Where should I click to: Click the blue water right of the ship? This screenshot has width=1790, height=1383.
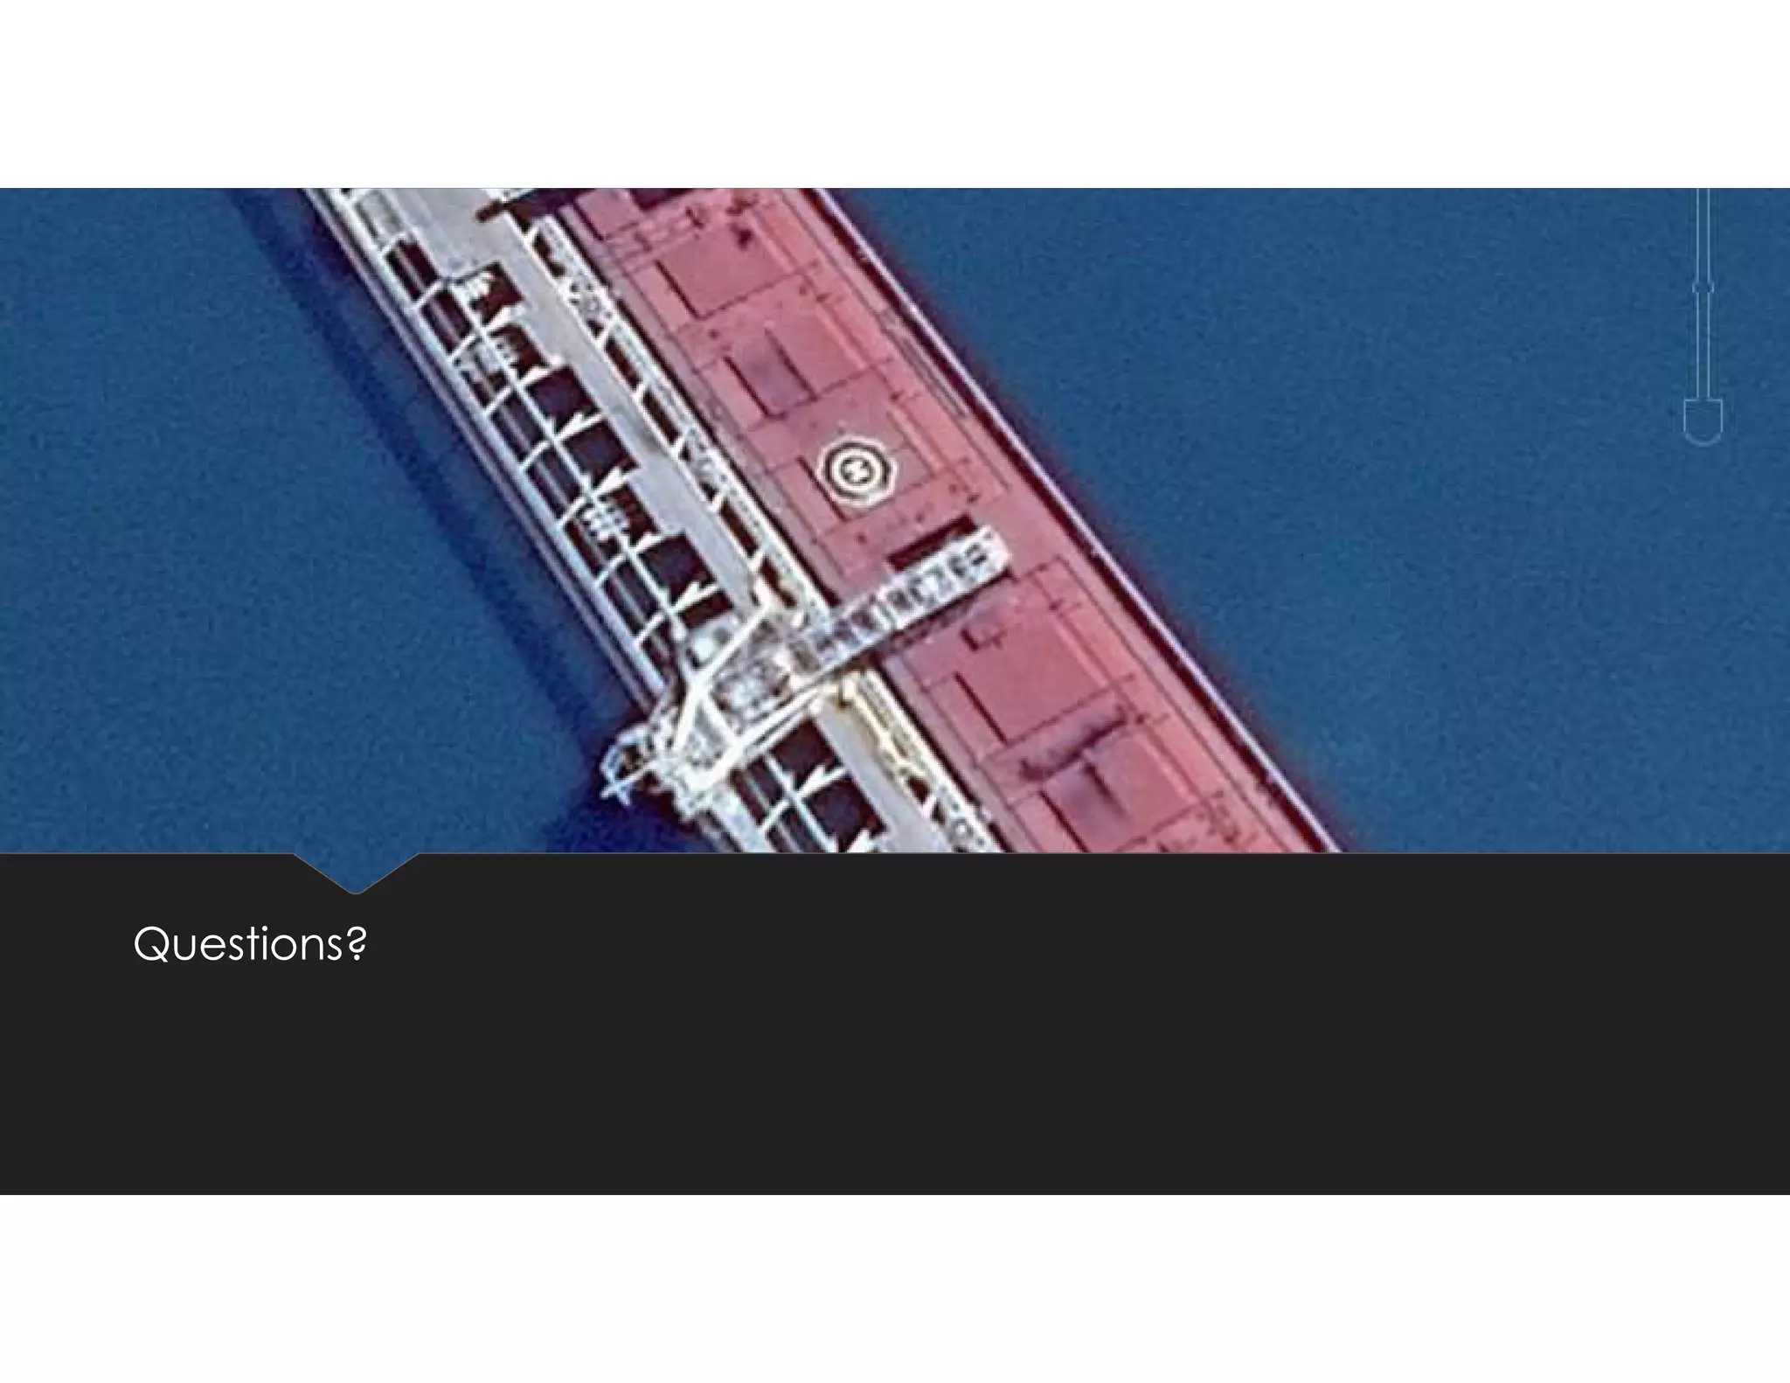pos(1486,525)
